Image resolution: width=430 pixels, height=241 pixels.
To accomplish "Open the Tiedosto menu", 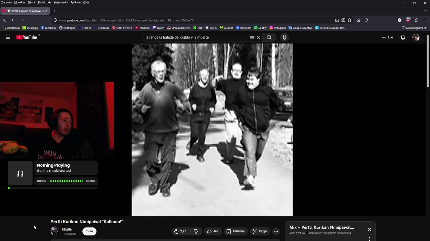I will [6, 2].
